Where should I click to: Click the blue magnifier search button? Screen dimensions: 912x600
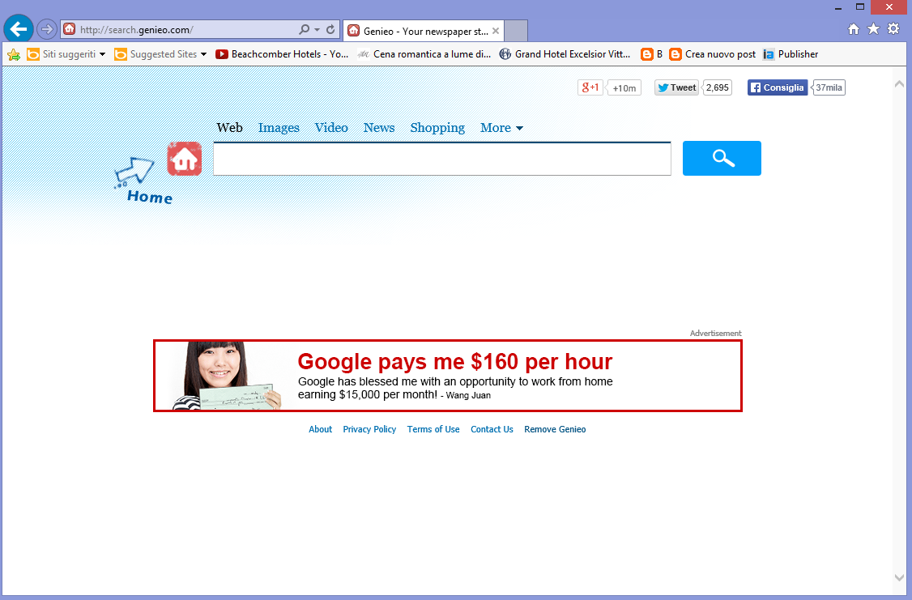(x=722, y=158)
